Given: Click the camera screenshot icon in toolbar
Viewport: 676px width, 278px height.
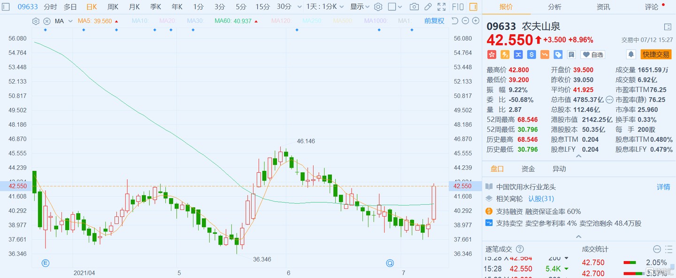Looking at the screenshot, I should 414,7.
